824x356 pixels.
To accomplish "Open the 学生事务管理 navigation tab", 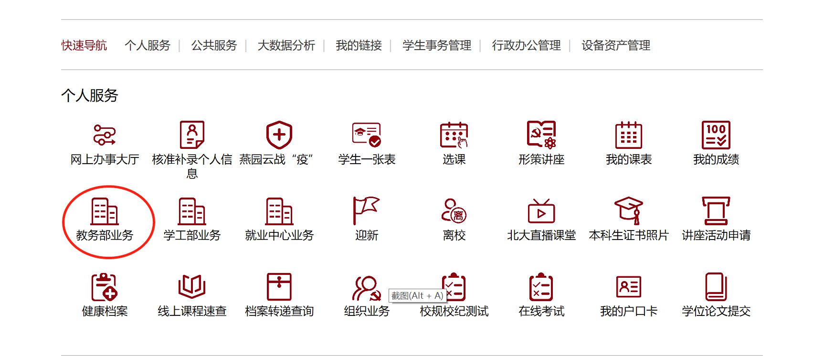I will point(436,45).
